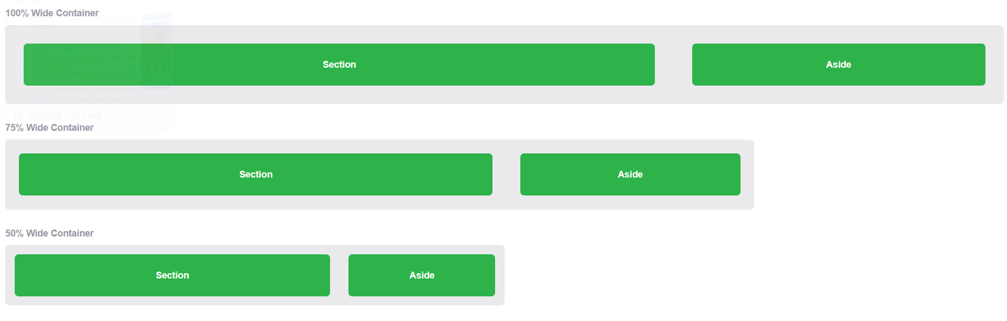The height and width of the screenshot is (321, 1007).
Task: Select the Aside block in 75% Wide Container
Action: tap(630, 174)
